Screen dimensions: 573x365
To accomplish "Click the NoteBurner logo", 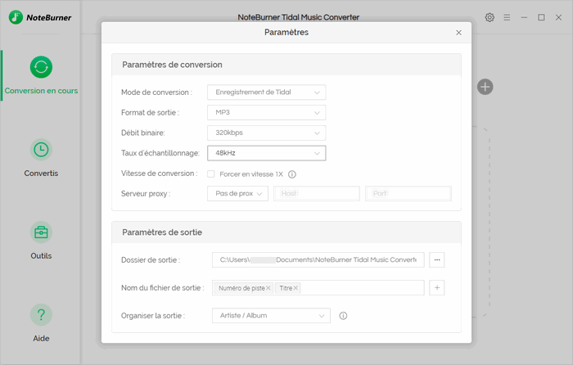I will 40,17.
